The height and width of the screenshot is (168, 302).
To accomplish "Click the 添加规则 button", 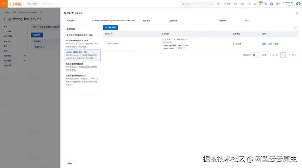I will point(110,27).
